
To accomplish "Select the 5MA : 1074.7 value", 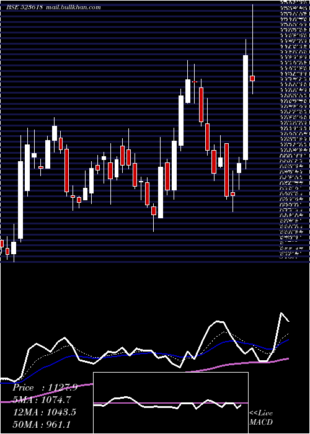I will tap(42, 400).
